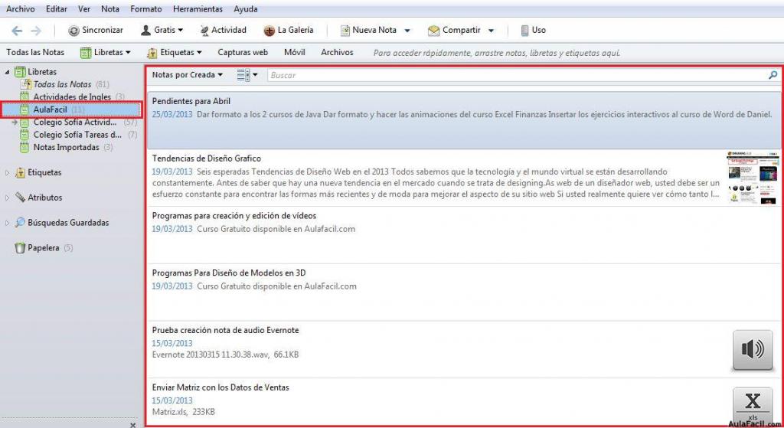Viewport: 784px width, 428px height.
Task: Expand Búsquedas Guardadas tree node
Action: tap(7, 223)
